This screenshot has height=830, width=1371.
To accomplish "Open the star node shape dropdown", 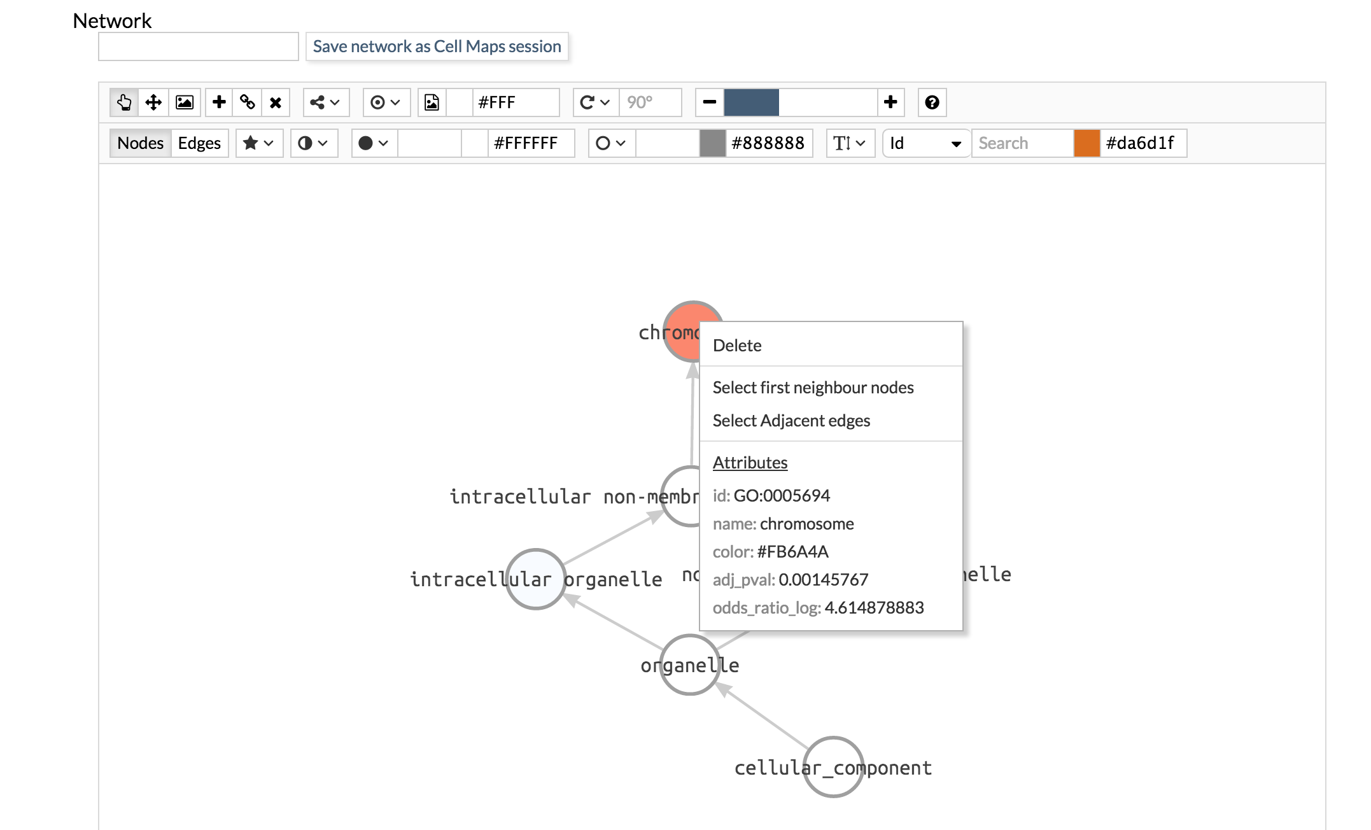I will point(259,143).
